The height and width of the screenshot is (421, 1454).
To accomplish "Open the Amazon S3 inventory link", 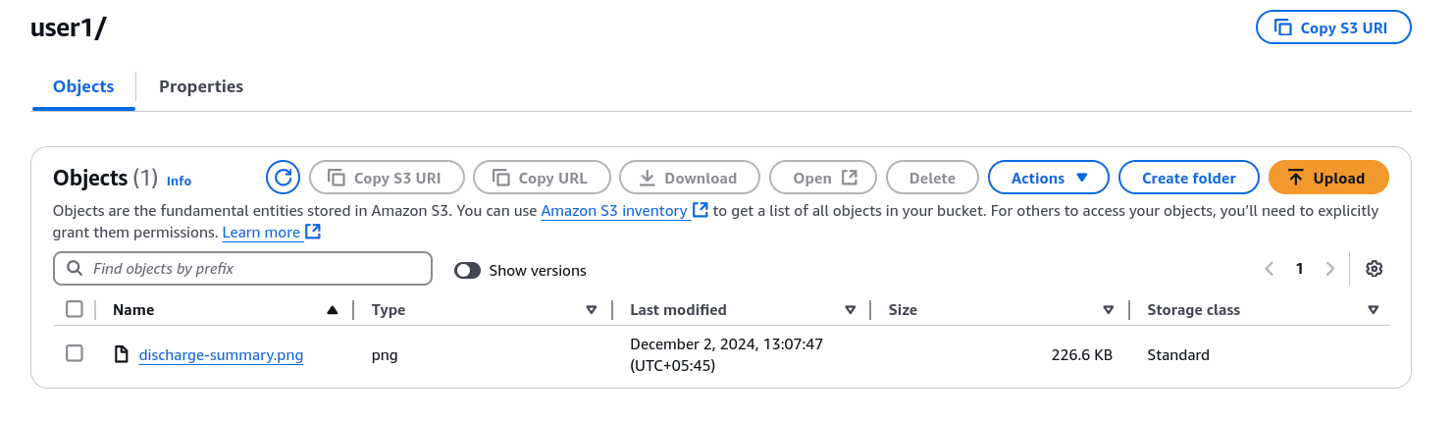I will tap(614, 210).
